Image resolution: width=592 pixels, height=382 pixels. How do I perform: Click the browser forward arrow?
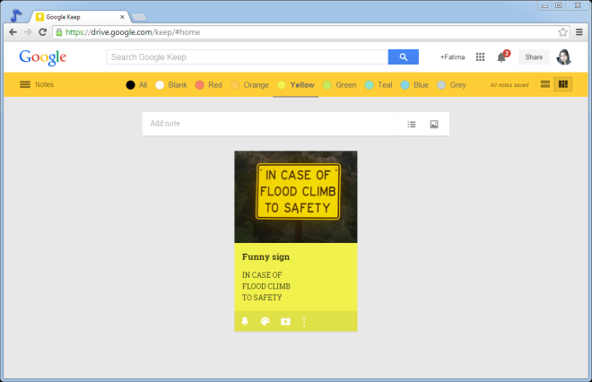[28, 32]
